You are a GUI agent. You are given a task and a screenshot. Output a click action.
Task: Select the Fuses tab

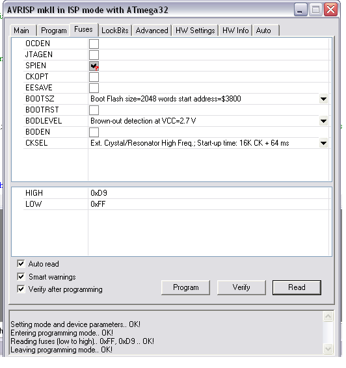coord(83,29)
